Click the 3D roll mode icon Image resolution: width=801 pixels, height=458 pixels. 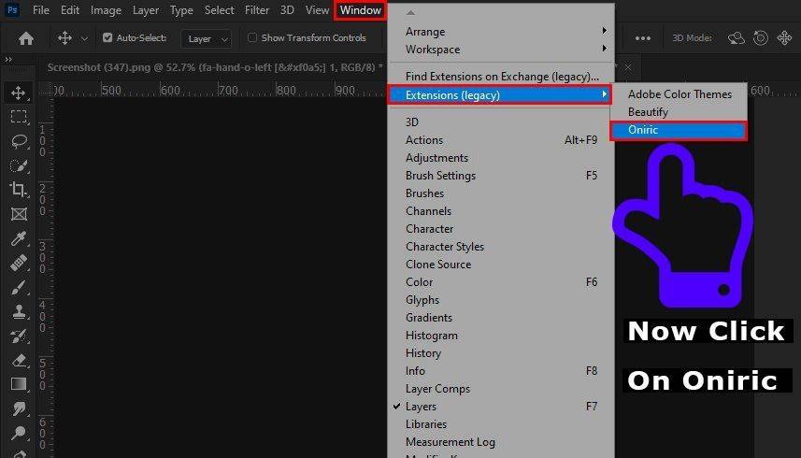click(x=761, y=38)
